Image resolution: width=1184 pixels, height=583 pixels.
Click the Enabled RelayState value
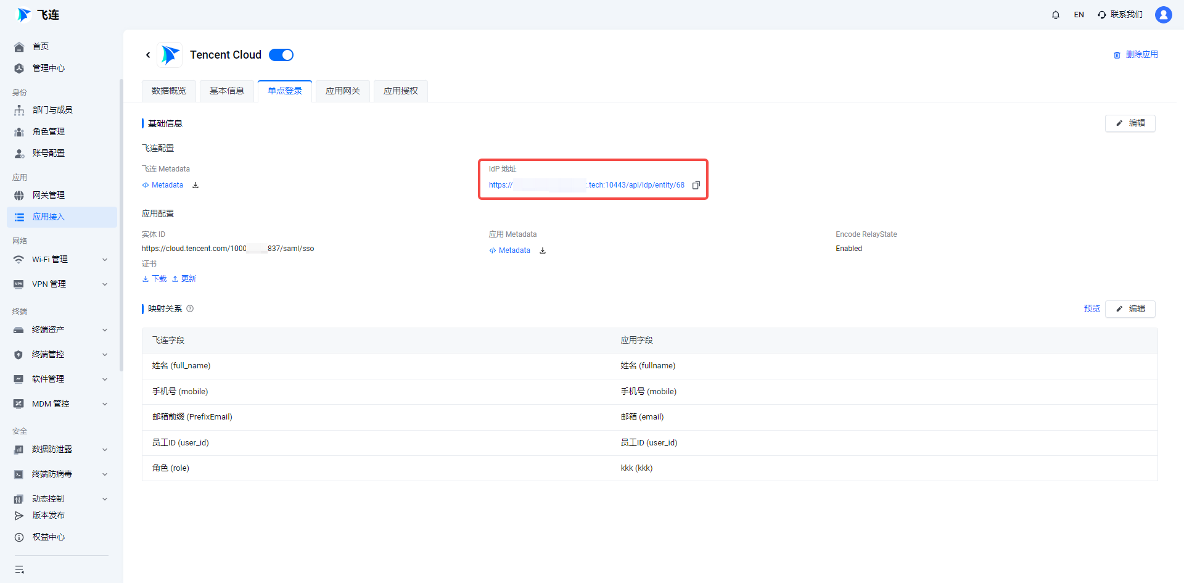point(849,249)
